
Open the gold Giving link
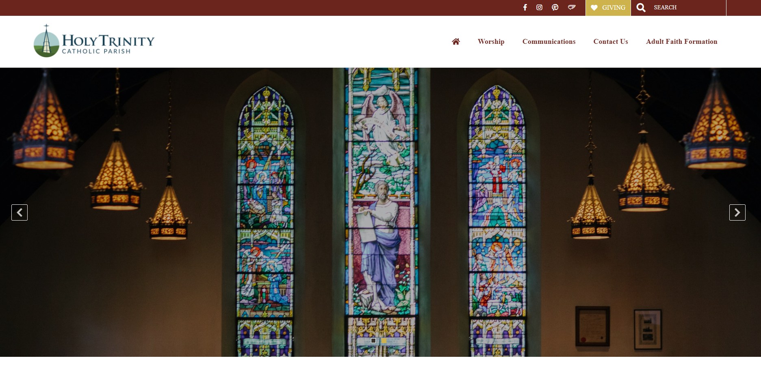coord(613,8)
